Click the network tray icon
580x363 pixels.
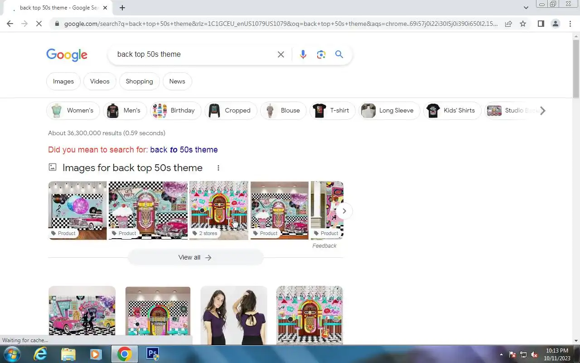[x=523, y=354]
